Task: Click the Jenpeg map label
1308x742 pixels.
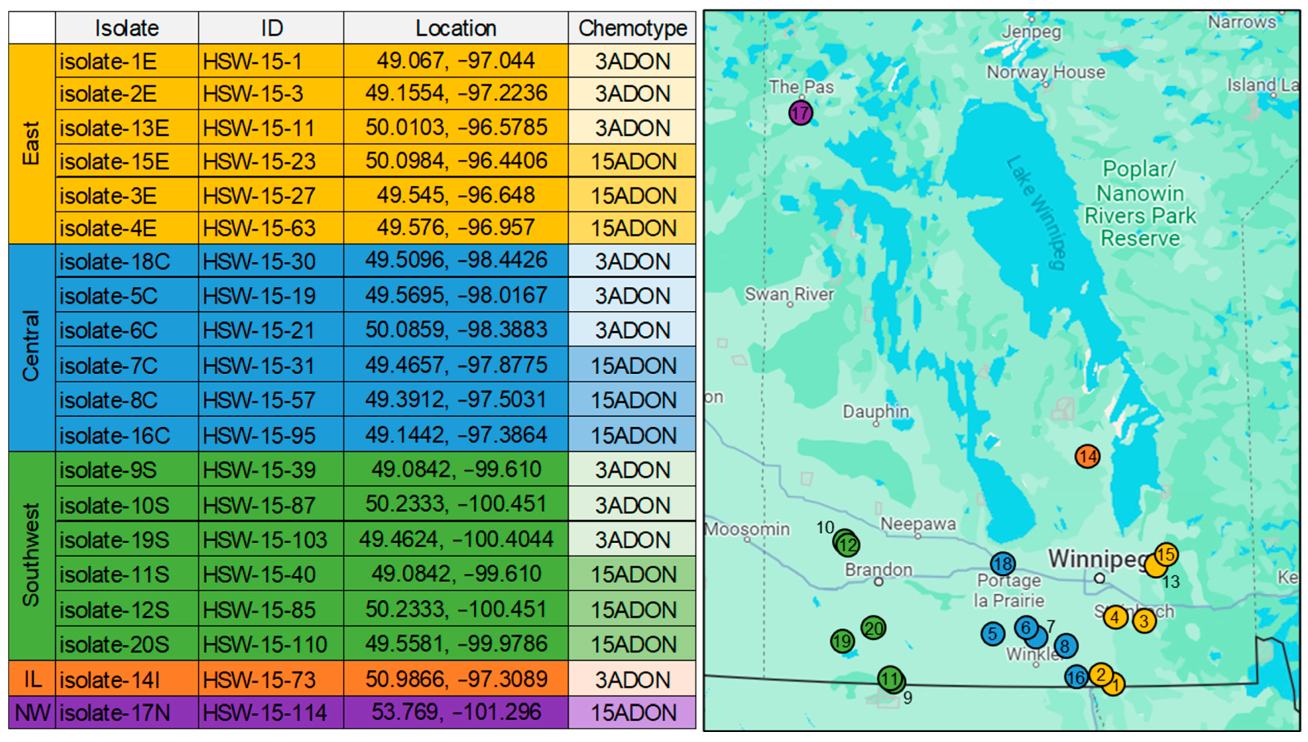Action: [1032, 32]
